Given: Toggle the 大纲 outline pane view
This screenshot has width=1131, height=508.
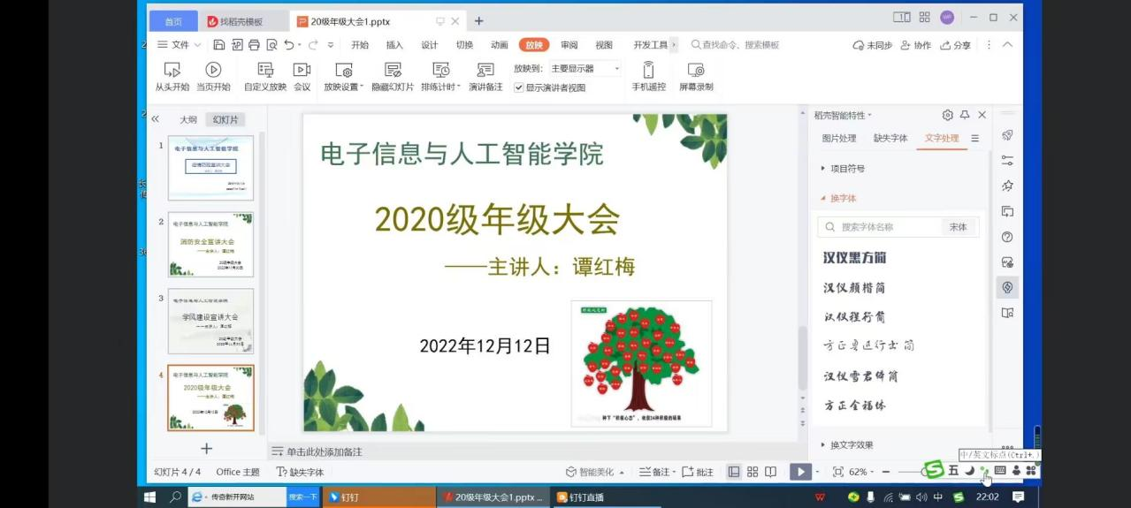Looking at the screenshot, I should coord(188,119).
